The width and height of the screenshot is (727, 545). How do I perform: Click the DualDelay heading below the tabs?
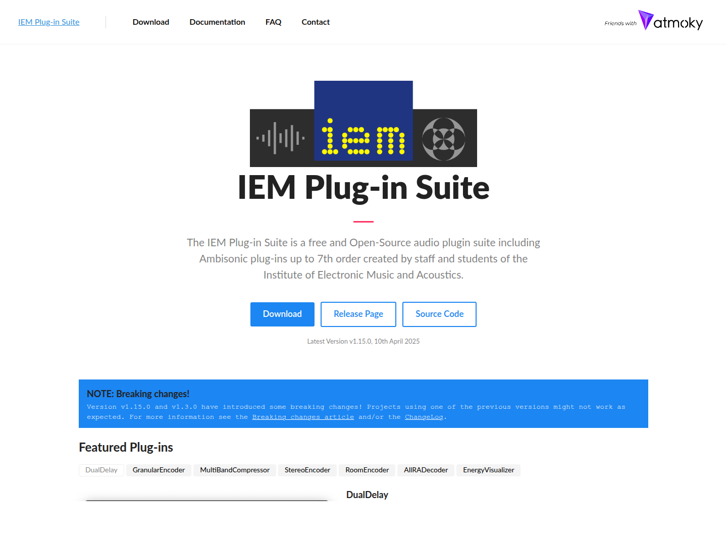click(x=367, y=495)
